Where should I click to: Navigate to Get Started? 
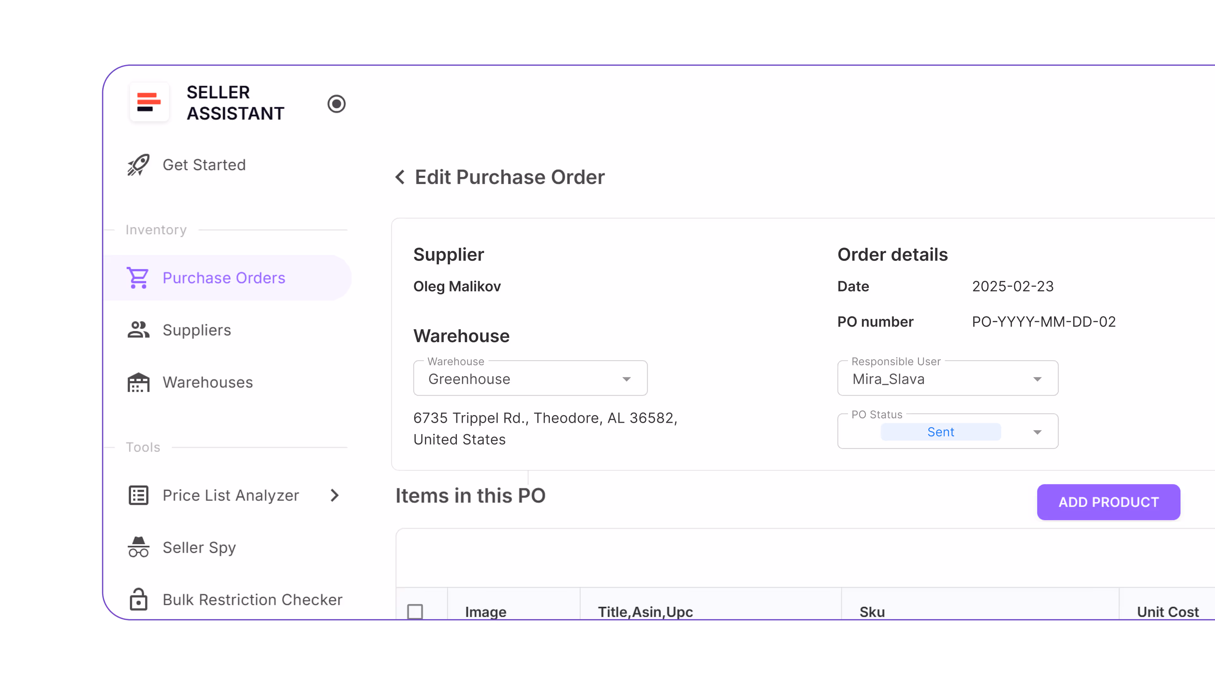(x=204, y=164)
